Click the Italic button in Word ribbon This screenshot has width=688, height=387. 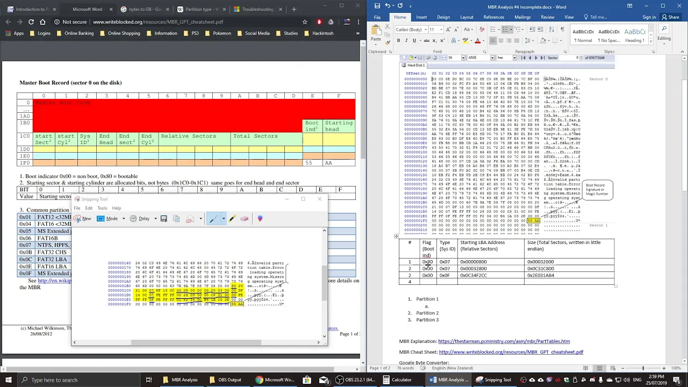click(x=406, y=41)
